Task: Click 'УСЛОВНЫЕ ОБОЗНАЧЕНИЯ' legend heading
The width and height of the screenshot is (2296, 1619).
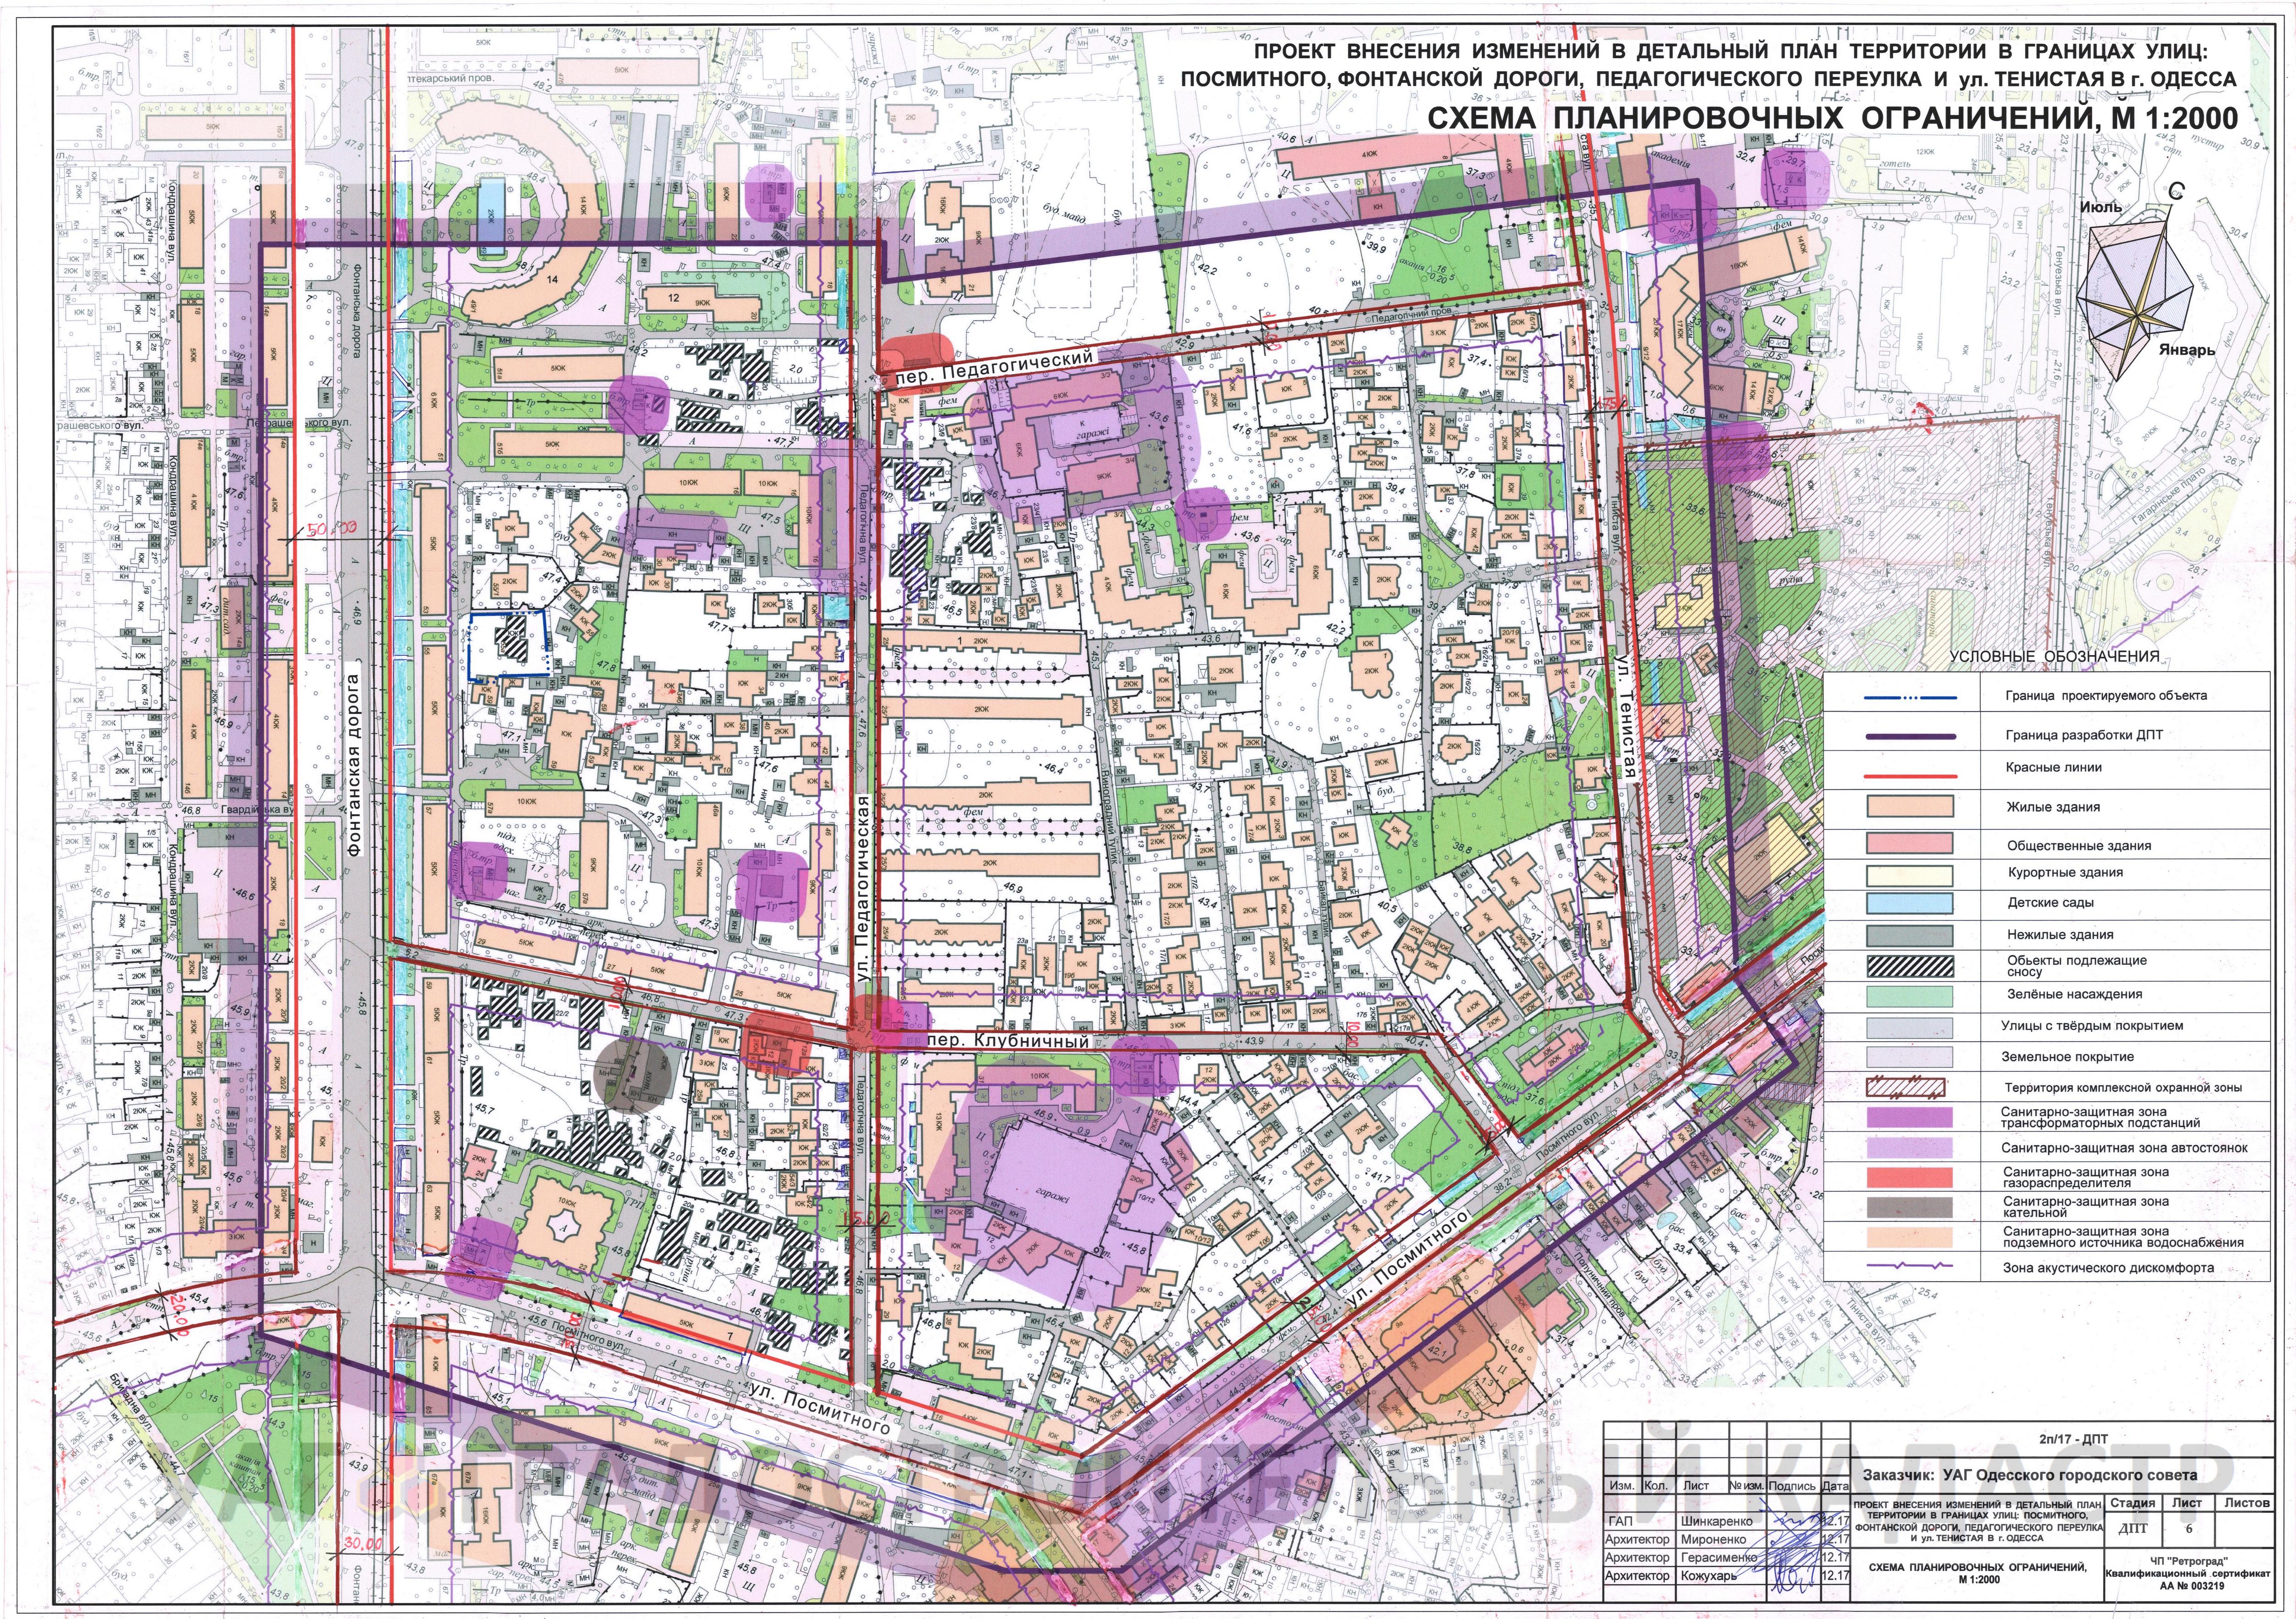Action: pos(2054,656)
